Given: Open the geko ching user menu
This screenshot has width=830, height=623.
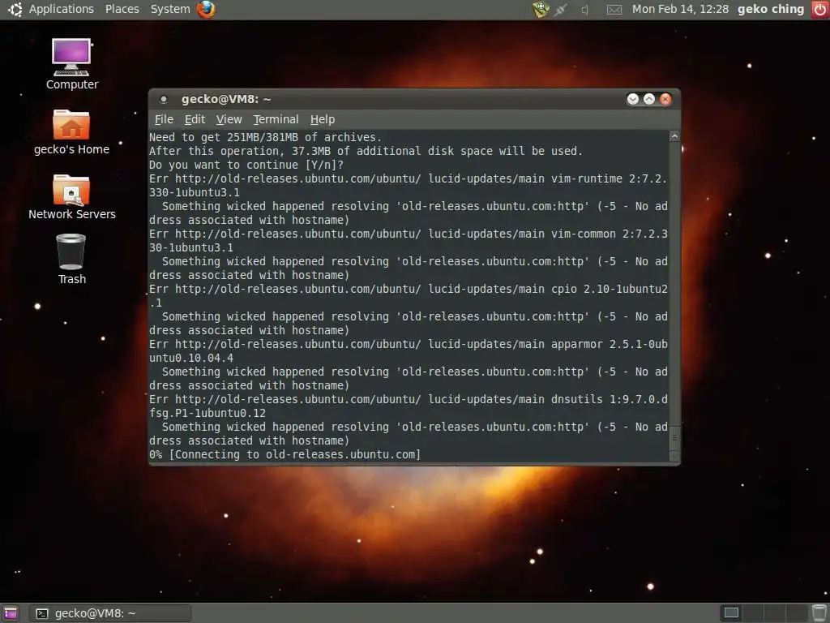Looking at the screenshot, I should click(x=770, y=9).
